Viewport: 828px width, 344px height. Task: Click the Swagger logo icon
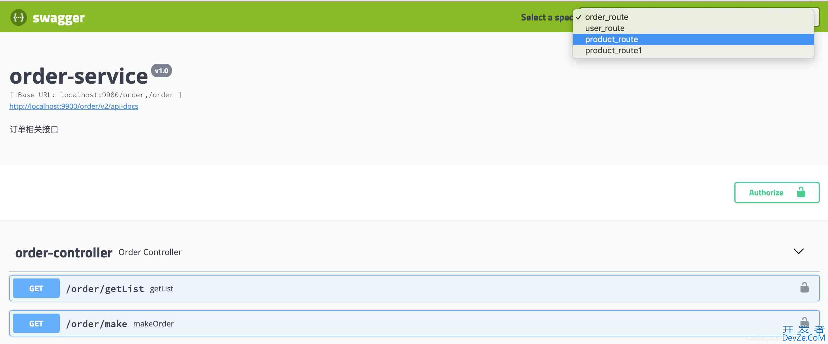(x=18, y=17)
